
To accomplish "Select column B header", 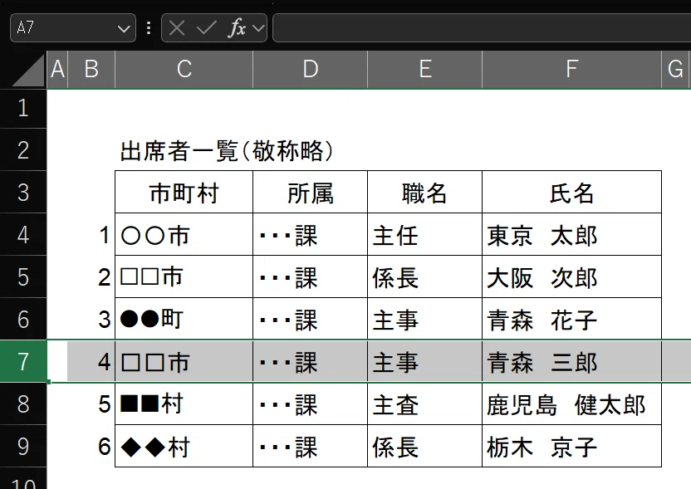I will click(x=91, y=69).
